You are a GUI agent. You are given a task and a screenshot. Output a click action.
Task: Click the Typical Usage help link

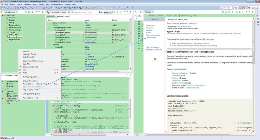coord(151,38)
